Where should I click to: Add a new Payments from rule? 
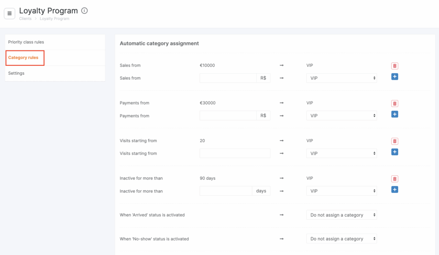point(394,114)
